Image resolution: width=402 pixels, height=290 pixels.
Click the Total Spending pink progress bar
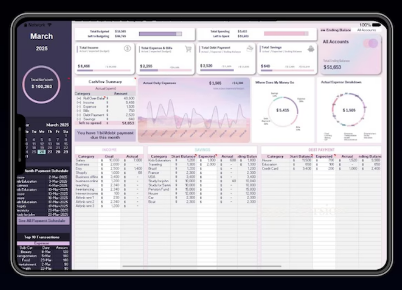pos(286,34)
